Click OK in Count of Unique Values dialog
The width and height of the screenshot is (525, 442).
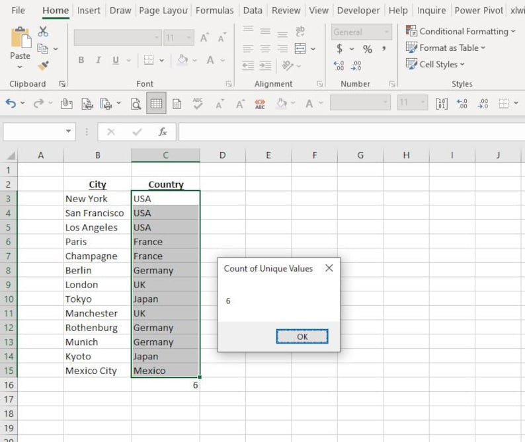coord(302,336)
